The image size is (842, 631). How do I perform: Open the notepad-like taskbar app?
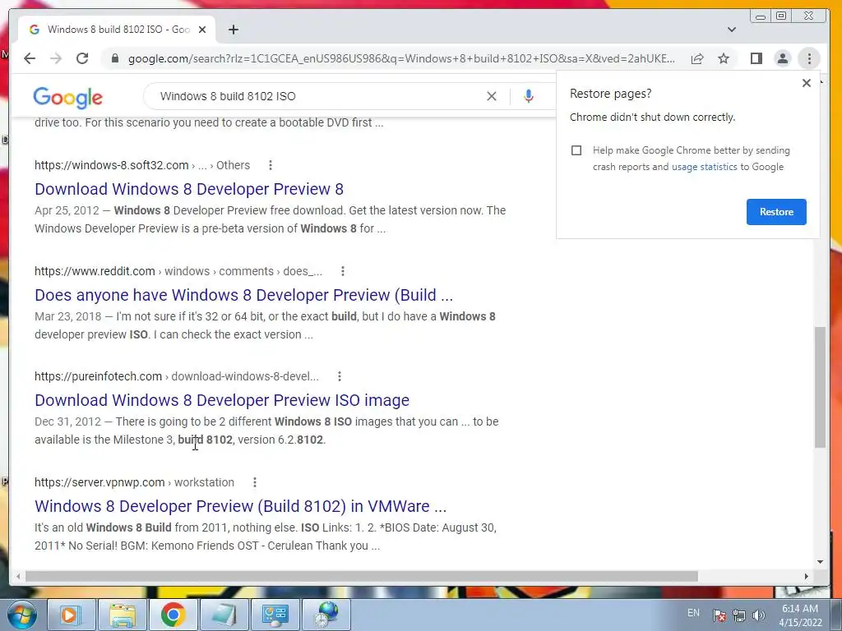pos(224,615)
